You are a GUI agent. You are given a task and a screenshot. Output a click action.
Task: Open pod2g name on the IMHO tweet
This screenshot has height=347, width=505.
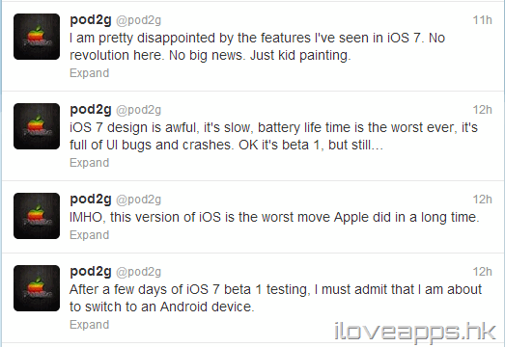(x=91, y=200)
